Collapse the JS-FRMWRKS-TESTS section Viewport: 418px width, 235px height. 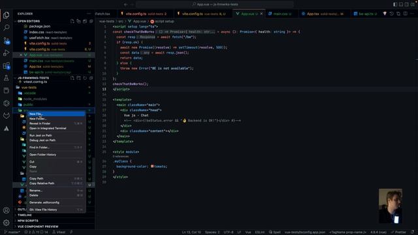click(33, 78)
